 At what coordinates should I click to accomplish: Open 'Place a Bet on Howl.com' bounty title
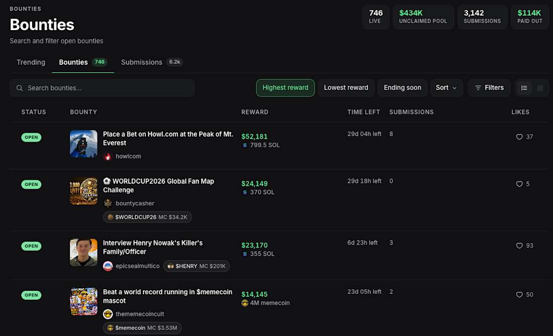[x=168, y=139]
